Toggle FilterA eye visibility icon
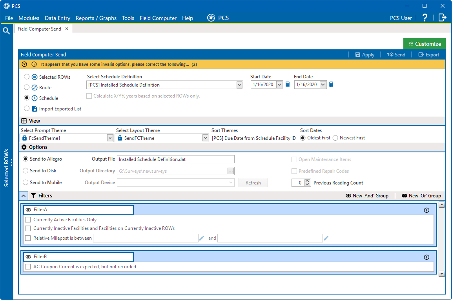Image resolution: width=452 pixels, height=300 pixels. tap(28, 210)
